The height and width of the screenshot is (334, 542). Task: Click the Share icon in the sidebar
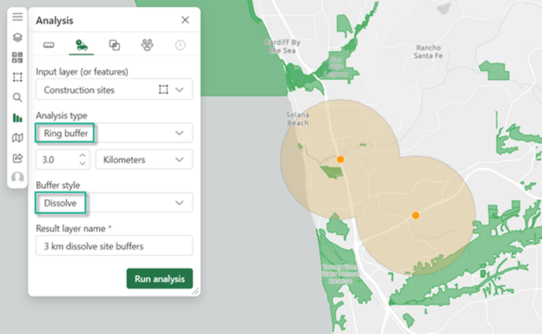(x=17, y=158)
